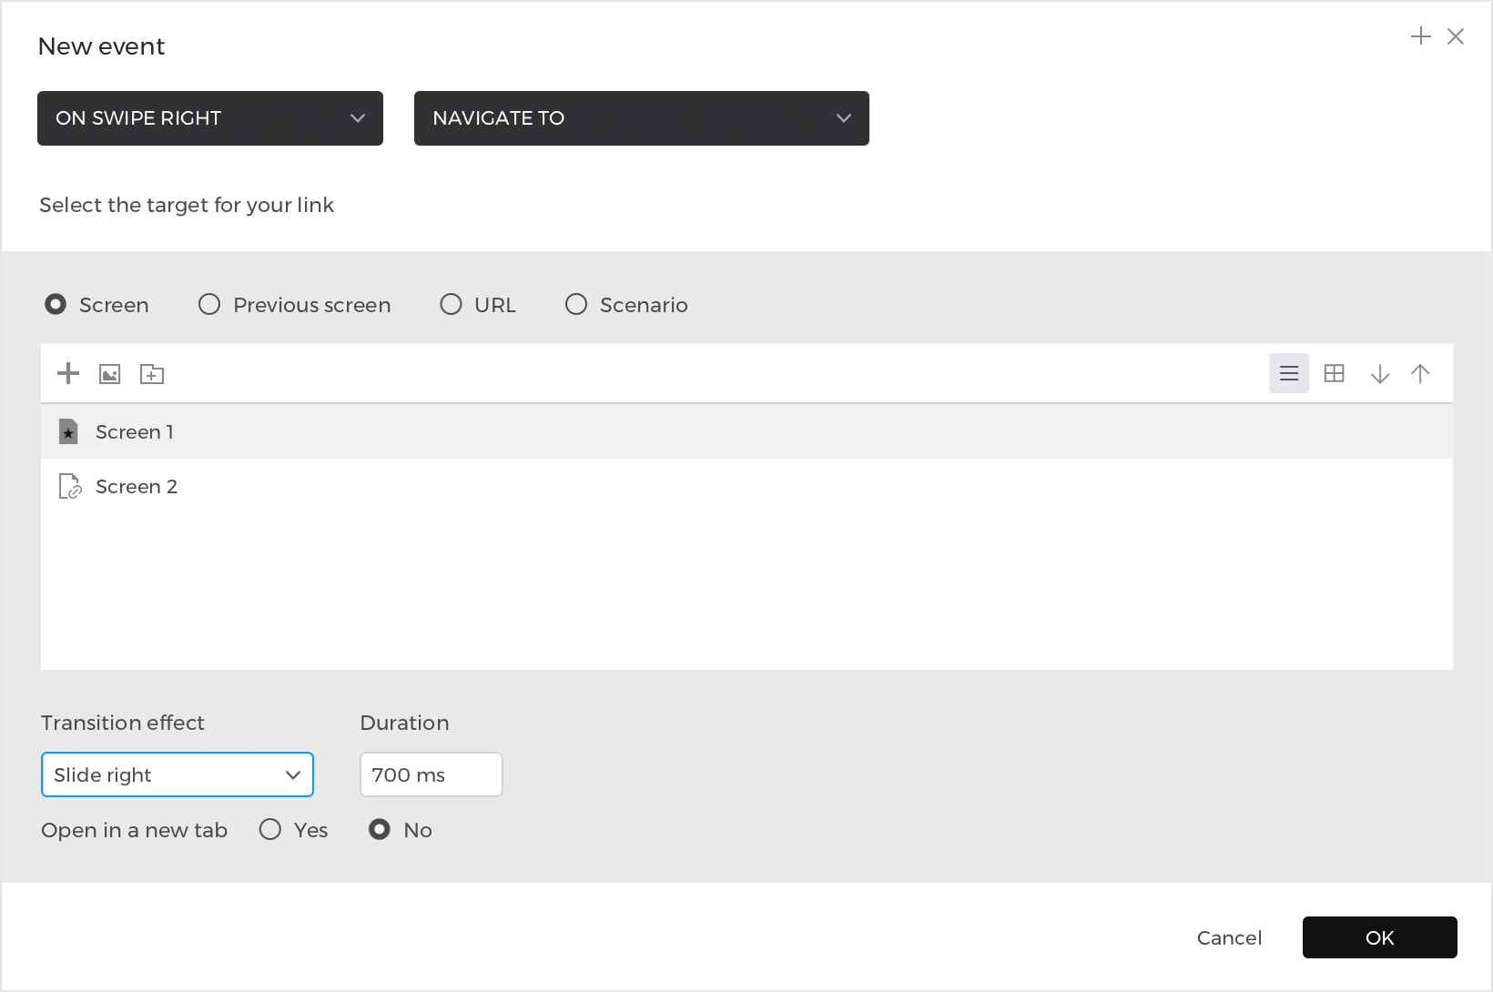The height and width of the screenshot is (992, 1493).
Task: Click the plus icon to add a new screen
Action: (x=68, y=374)
